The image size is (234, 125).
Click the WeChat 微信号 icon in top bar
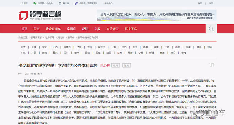point(34,3)
